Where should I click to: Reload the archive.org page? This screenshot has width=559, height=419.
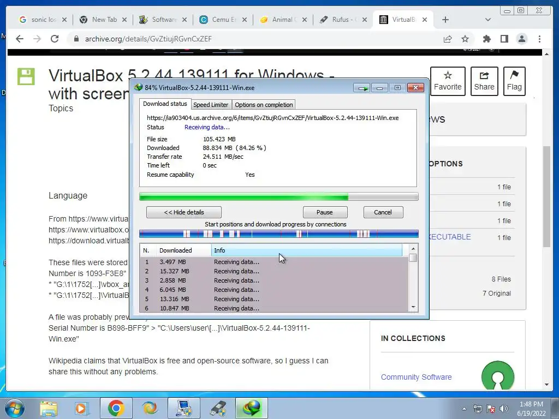click(55, 39)
